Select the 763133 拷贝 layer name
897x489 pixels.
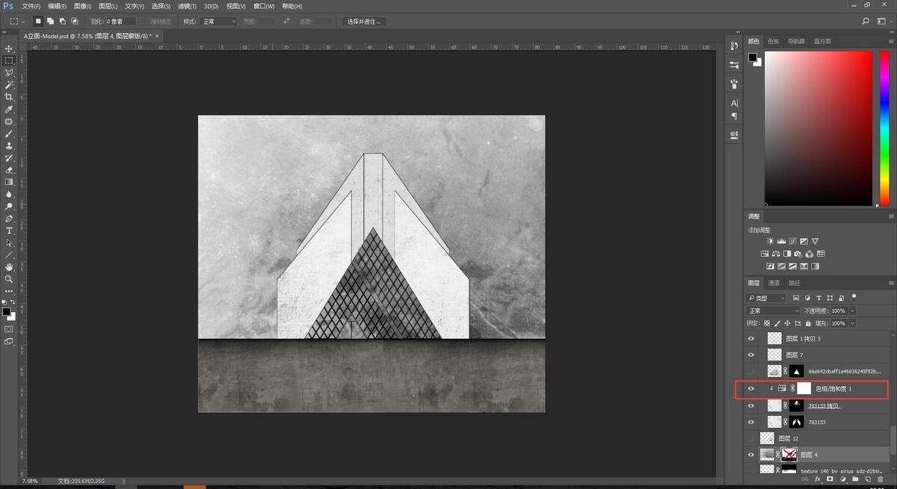(824, 405)
